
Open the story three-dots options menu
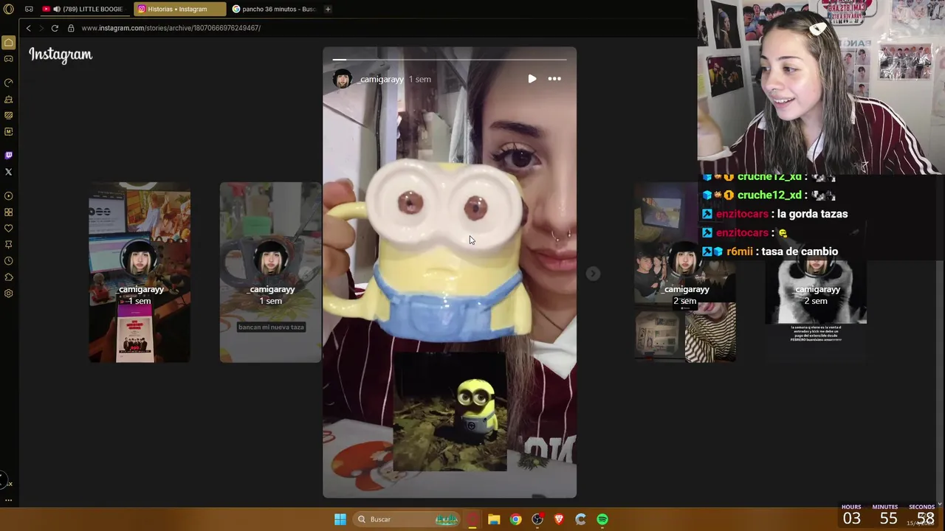click(x=554, y=79)
